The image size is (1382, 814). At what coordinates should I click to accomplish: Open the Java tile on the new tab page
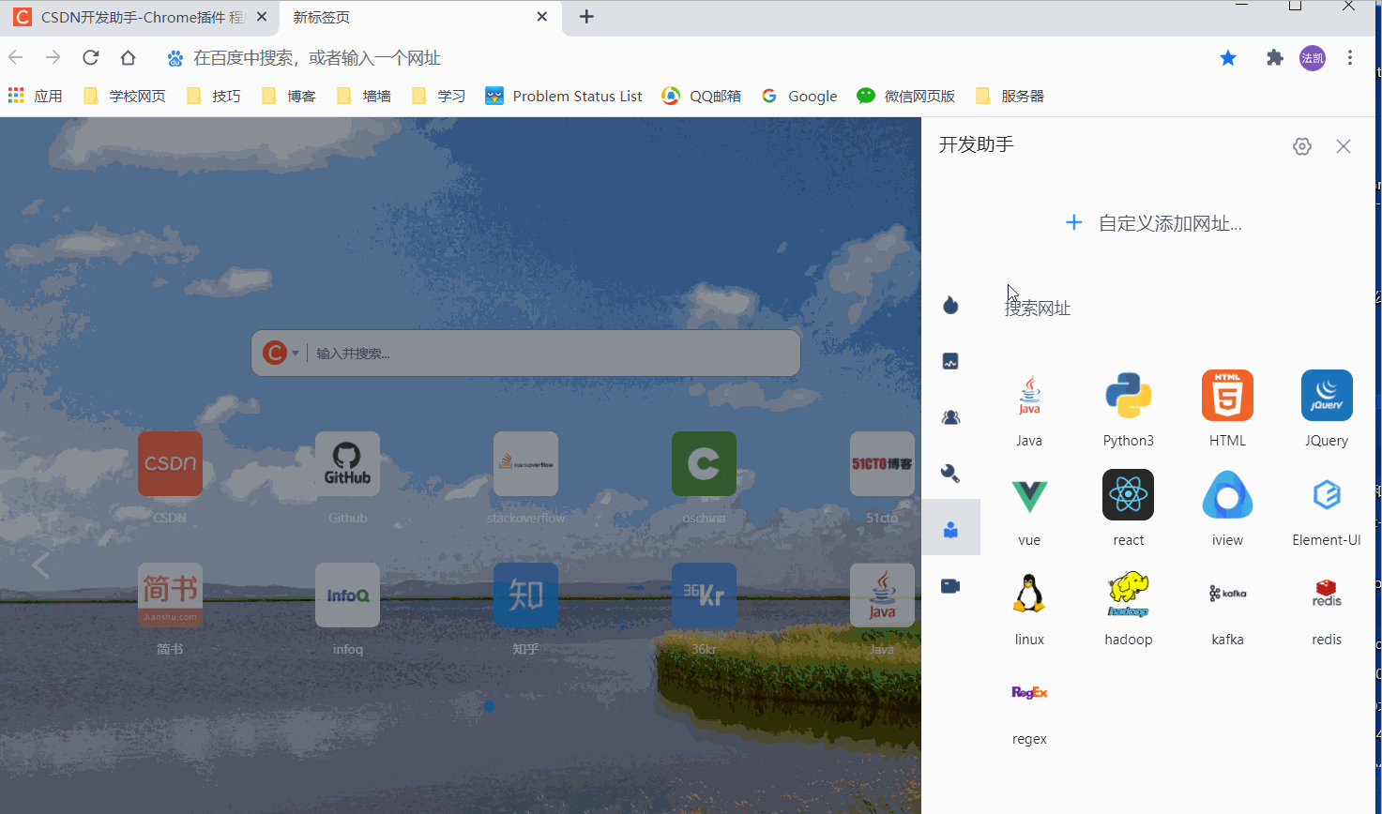pyautogui.click(x=882, y=595)
